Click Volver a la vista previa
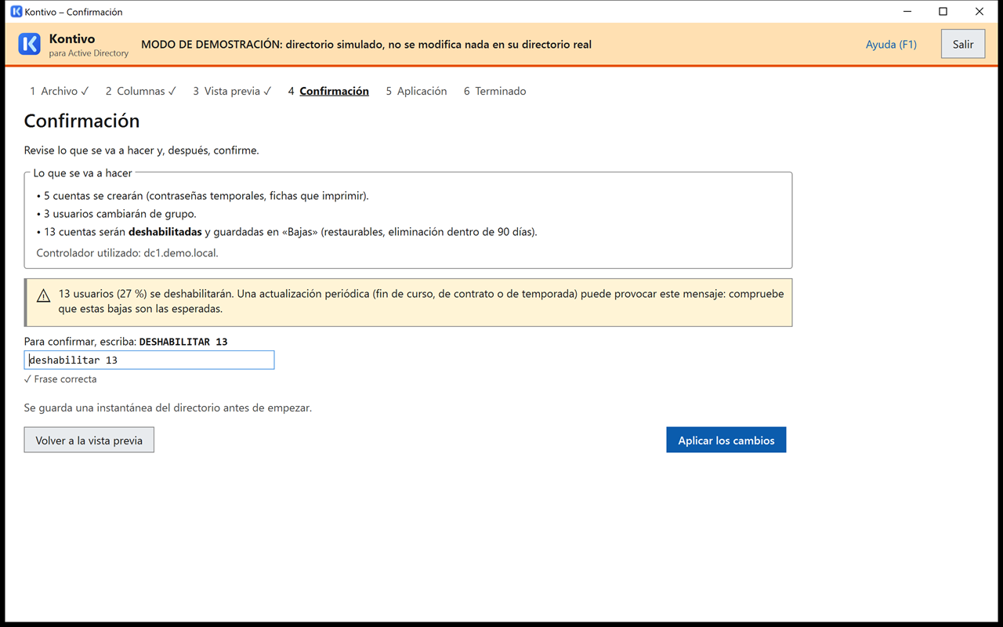This screenshot has width=1003, height=627. click(89, 440)
